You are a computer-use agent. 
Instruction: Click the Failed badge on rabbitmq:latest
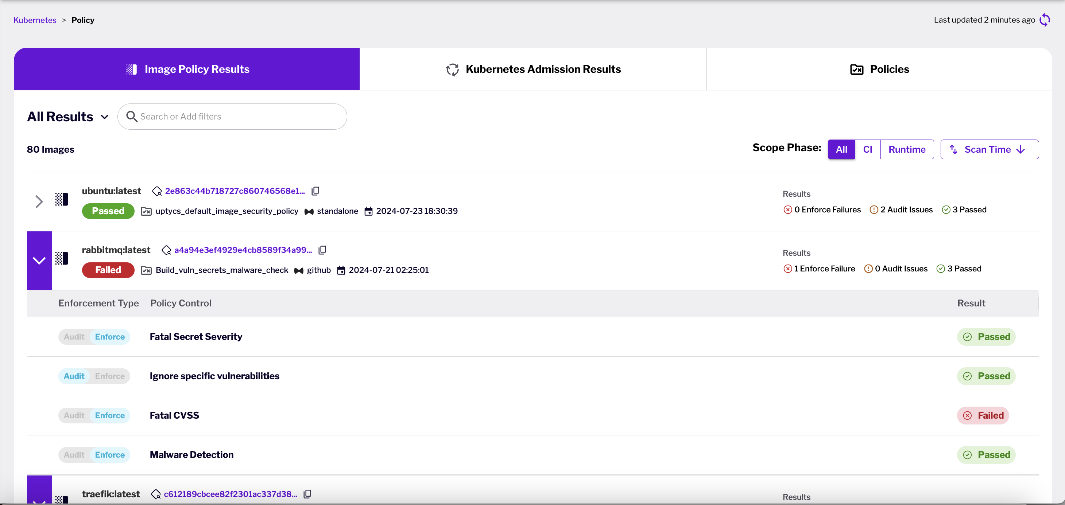108,270
